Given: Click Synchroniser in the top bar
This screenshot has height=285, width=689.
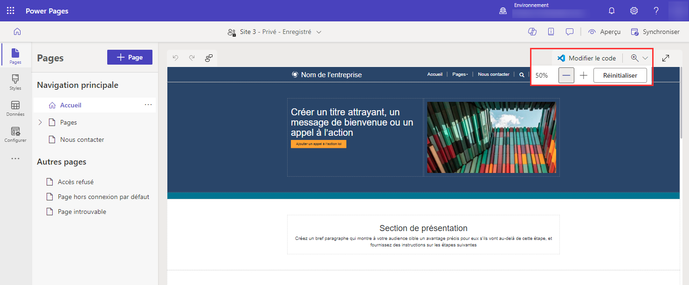Looking at the screenshot, I should coord(655,31).
